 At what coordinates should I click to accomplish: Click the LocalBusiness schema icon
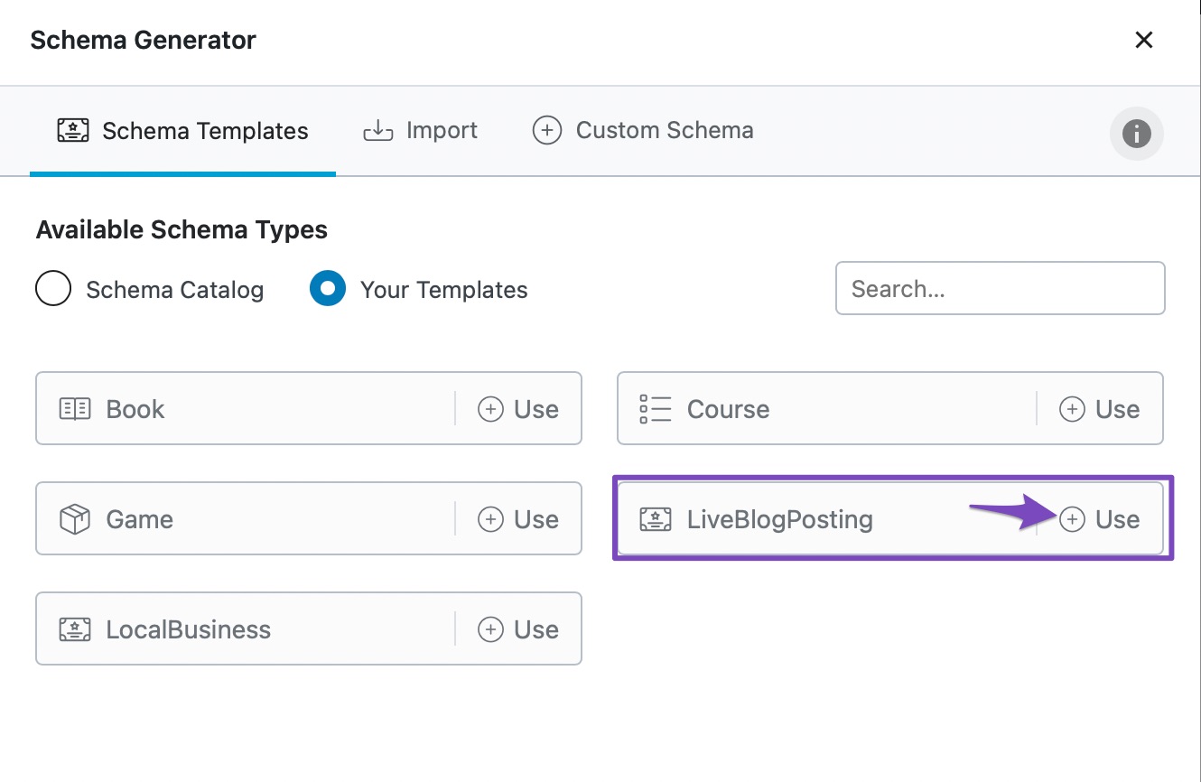[75, 629]
